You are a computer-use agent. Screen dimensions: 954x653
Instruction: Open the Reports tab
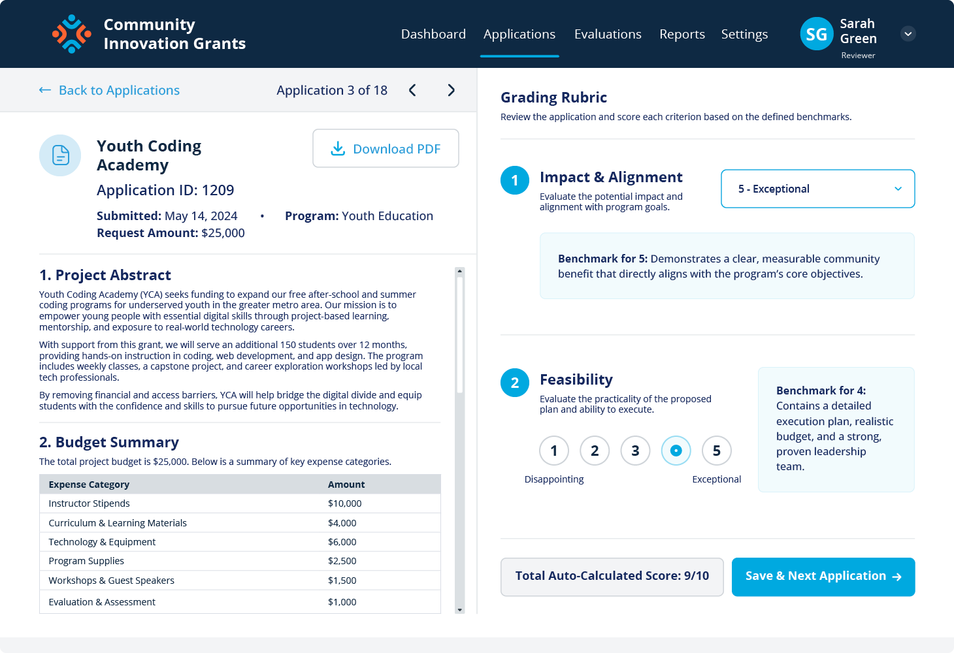click(x=682, y=34)
